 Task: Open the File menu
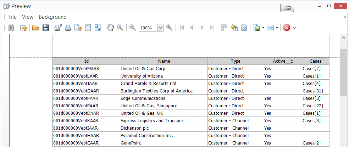pyautogui.click(x=12, y=17)
